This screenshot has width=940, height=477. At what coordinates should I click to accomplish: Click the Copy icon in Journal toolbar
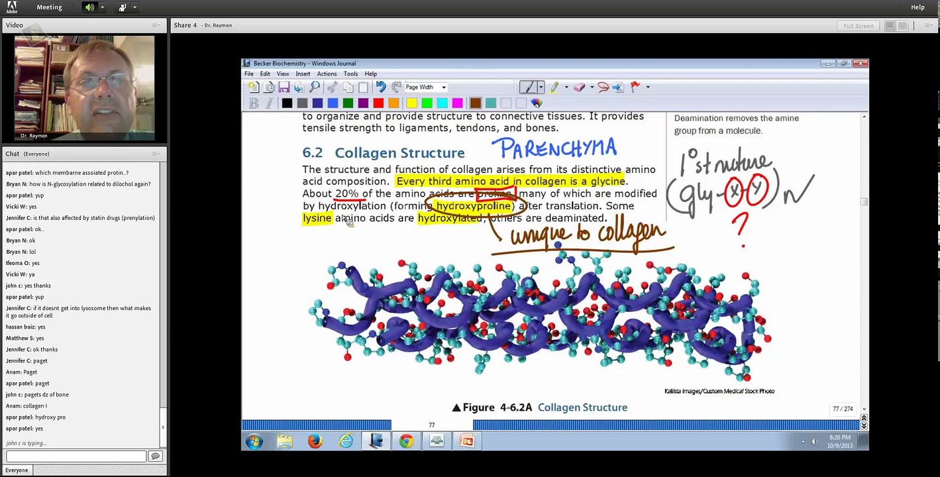click(x=348, y=87)
